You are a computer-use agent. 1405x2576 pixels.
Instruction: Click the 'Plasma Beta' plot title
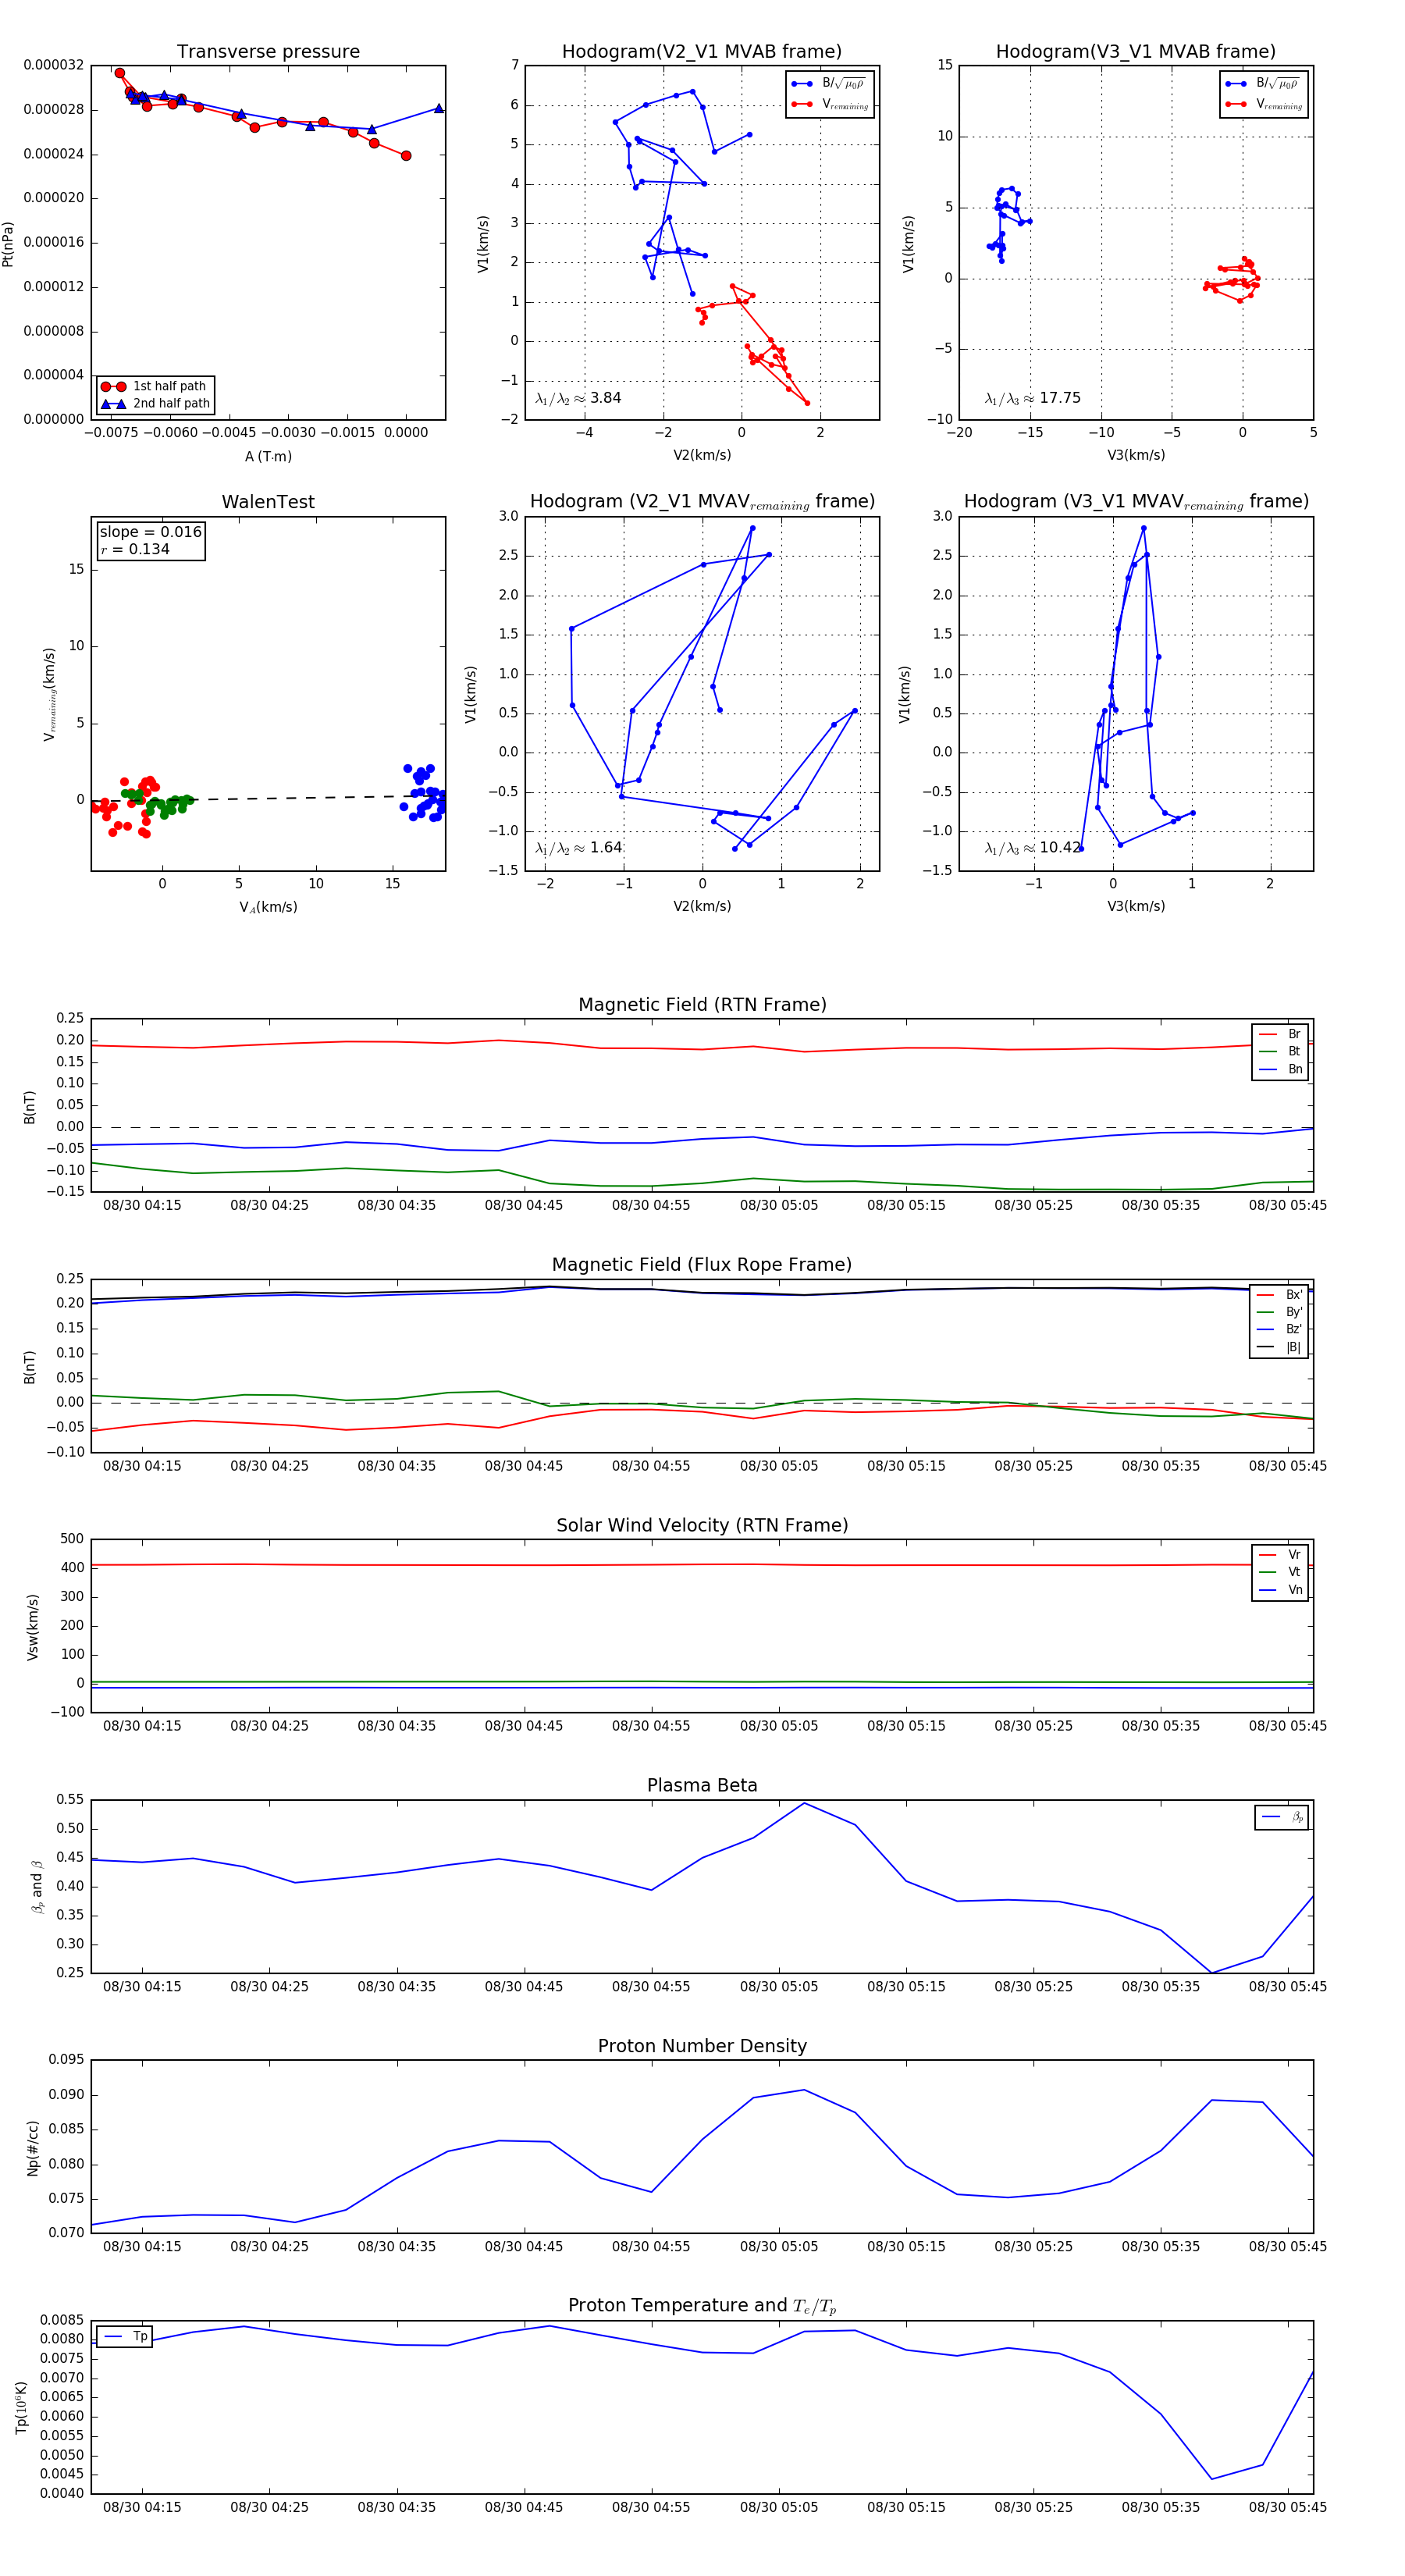[x=702, y=1786]
